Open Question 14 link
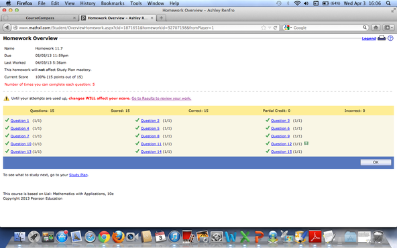 pos(151,151)
